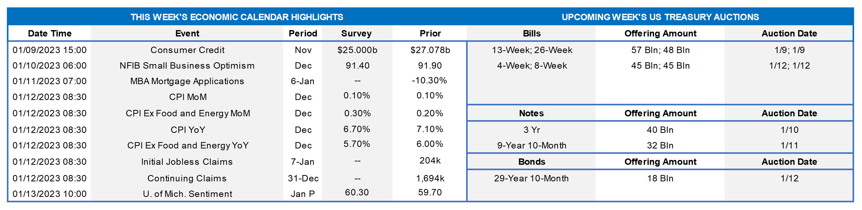Click the NFIB Small Business Optimism row
The width and height of the screenshot is (862, 210).
(x=187, y=66)
